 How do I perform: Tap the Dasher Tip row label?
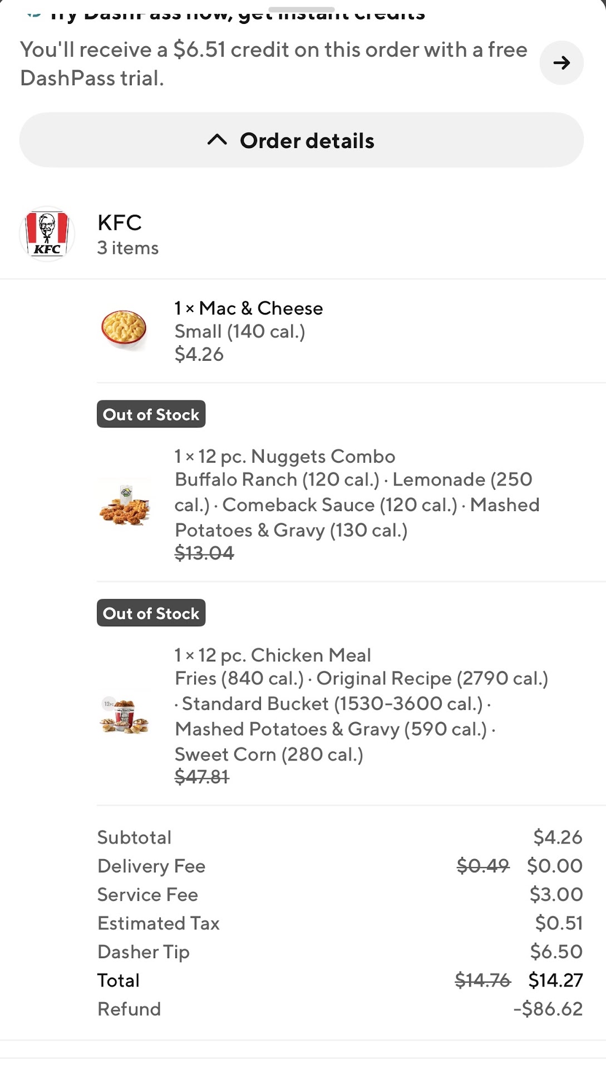(144, 952)
